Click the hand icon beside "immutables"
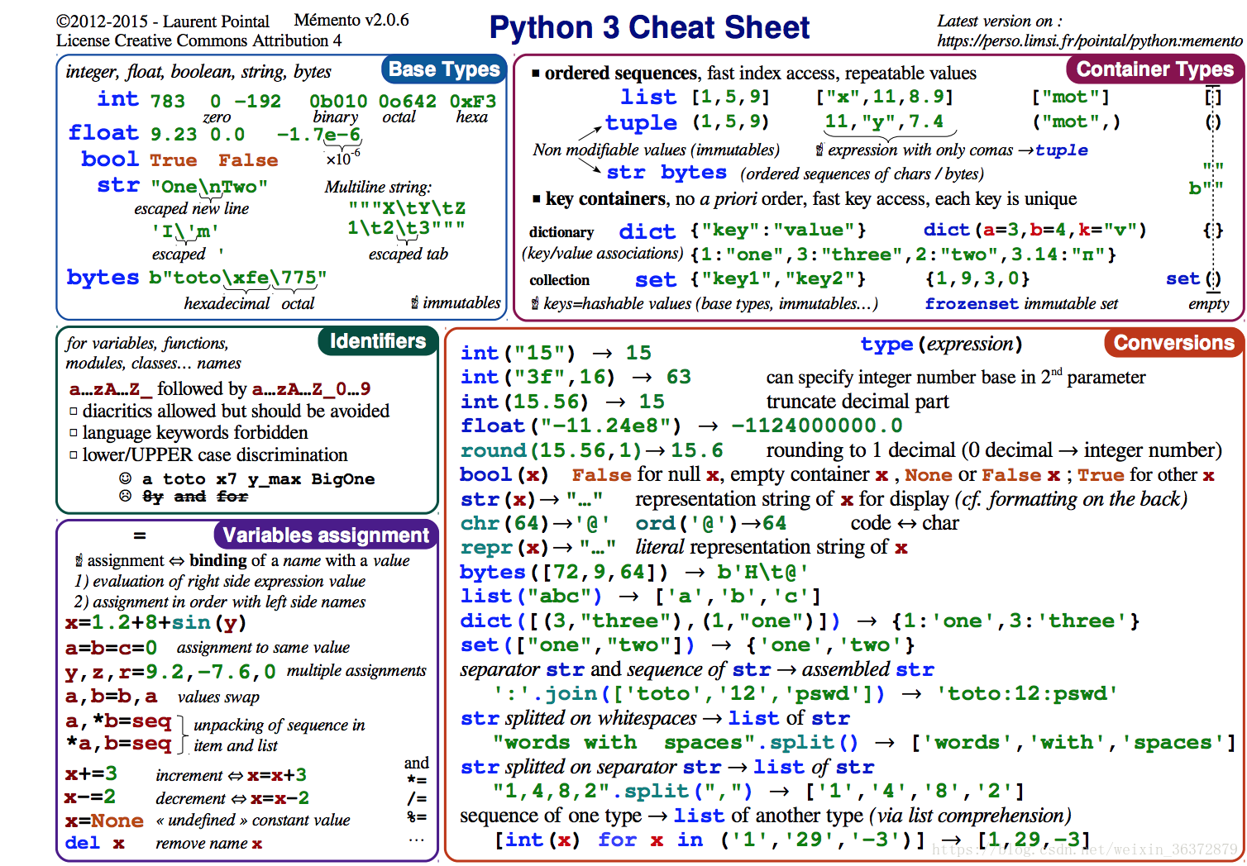 click(x=415, y=303)
